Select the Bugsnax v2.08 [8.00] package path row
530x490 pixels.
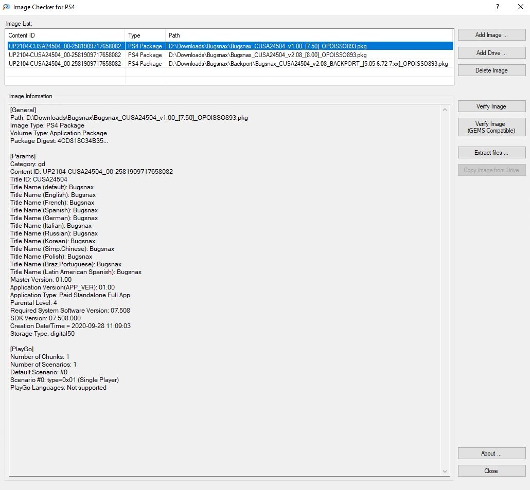268,55
